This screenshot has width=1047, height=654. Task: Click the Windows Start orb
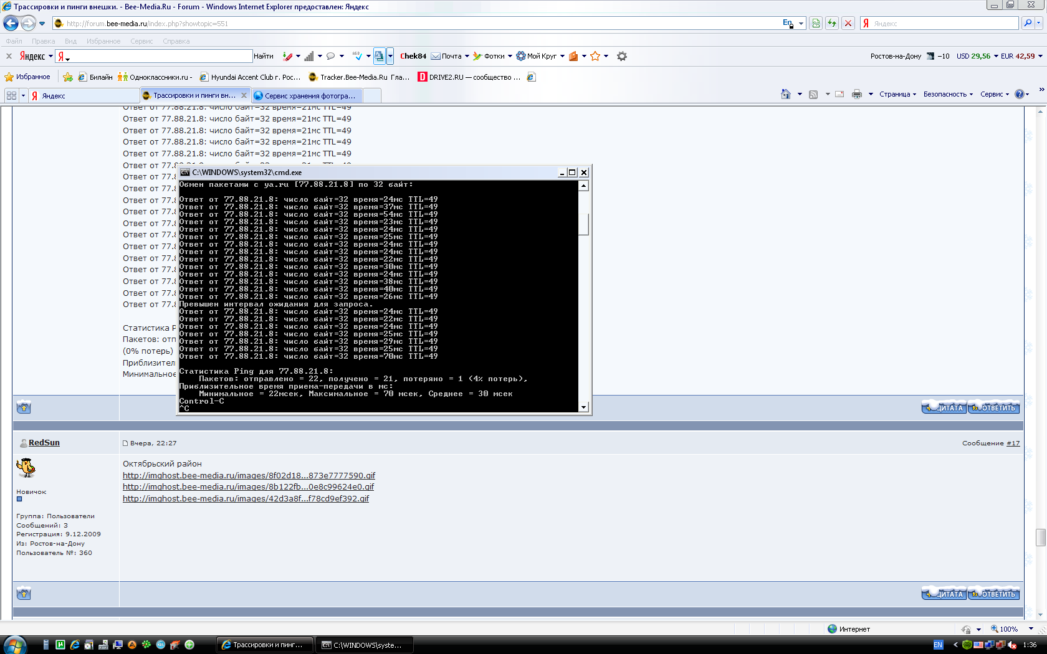[x=14, y=645]
